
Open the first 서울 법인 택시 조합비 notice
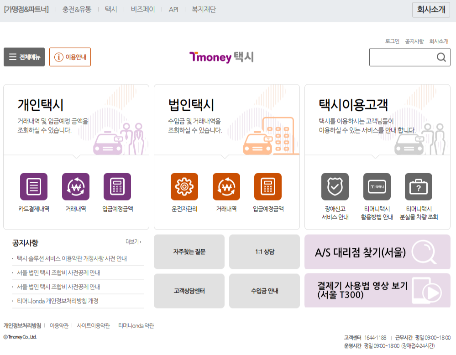pyautogui.click(x=58, y=273)
